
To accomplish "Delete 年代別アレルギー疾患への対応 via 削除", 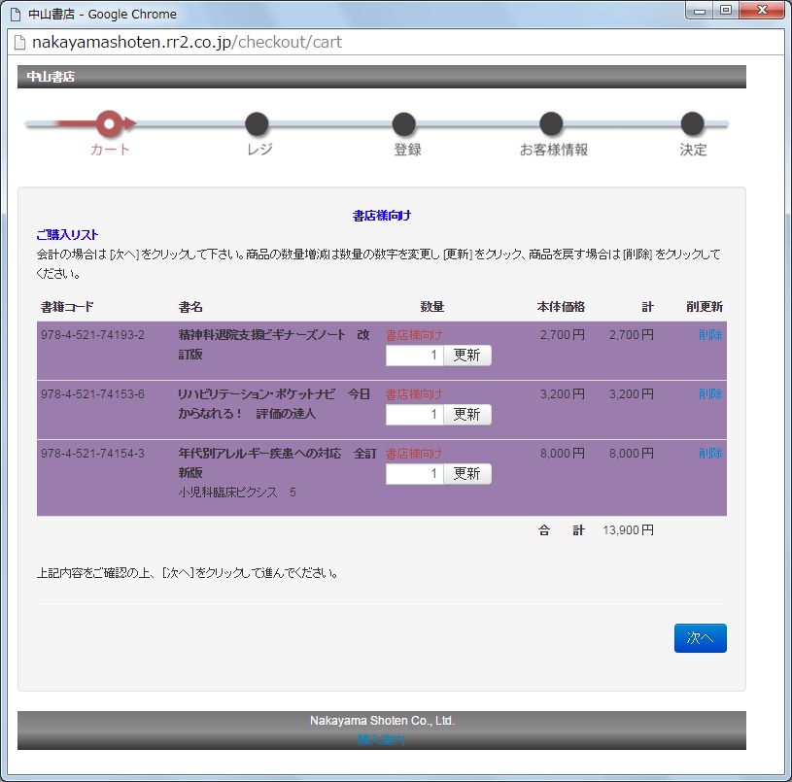I will pos(712,452).
